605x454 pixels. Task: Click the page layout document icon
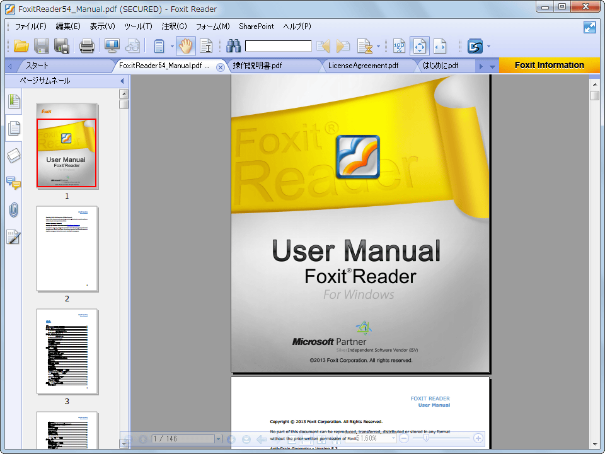[159, 46]
